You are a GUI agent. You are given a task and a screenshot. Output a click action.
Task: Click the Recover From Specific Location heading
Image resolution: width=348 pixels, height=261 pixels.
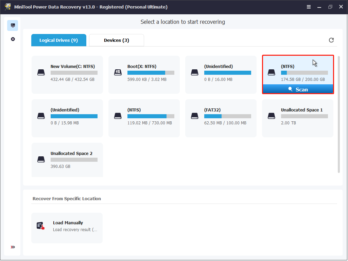coord(67,198)
